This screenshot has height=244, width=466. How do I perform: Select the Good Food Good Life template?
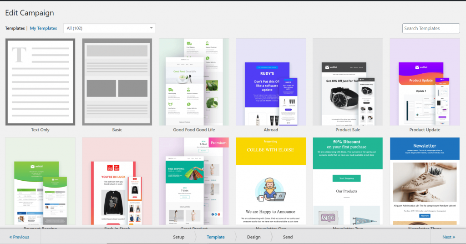click(194, 82)
